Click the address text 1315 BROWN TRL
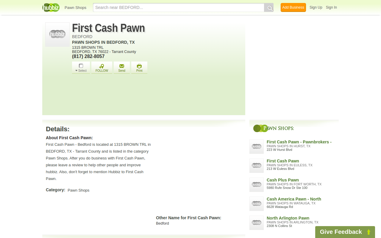Screen dimensions: 381x238 coord(88,48)
